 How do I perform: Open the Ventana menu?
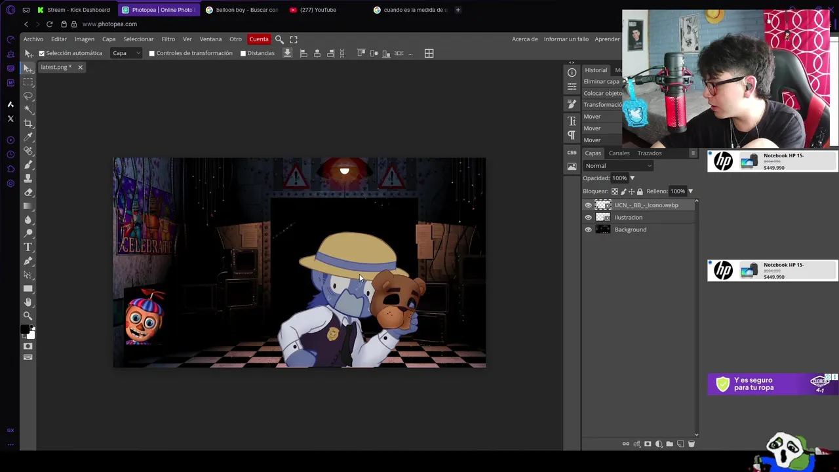(x=211, y=39)
